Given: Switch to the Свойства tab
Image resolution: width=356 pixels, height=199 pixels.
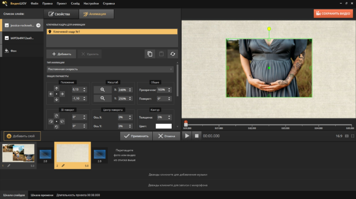Looking at the screenshot, I should coord(61,14).
